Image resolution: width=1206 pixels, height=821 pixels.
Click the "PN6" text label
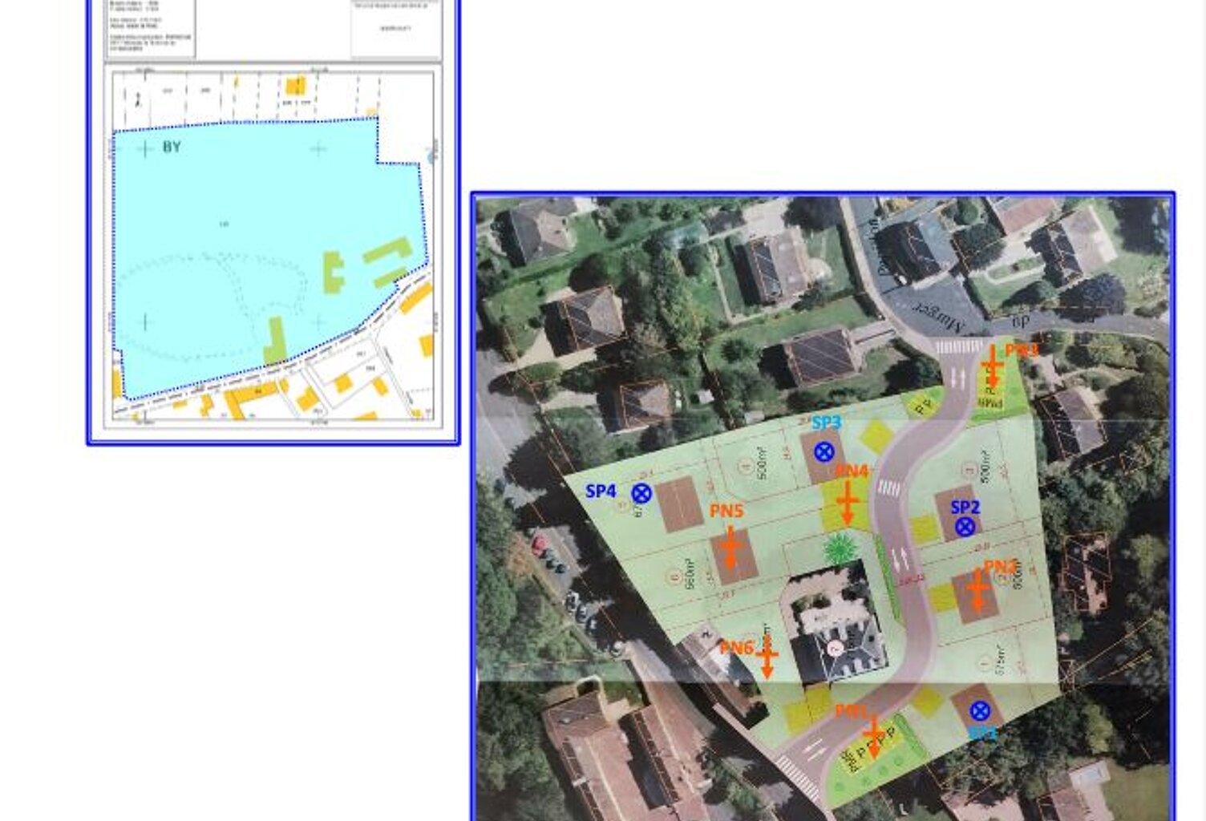[x=736, y=648]
